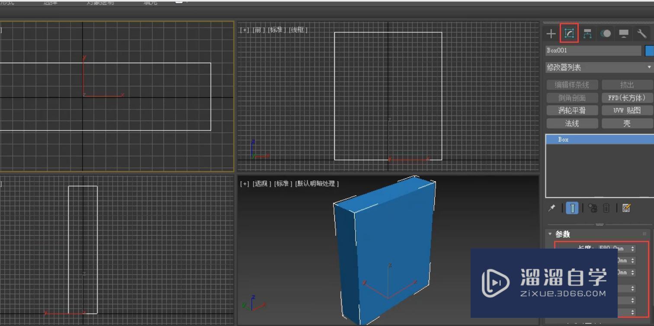Open the Hierarchy panel tab
Viewport: 654px width, 326px height.
587,34
